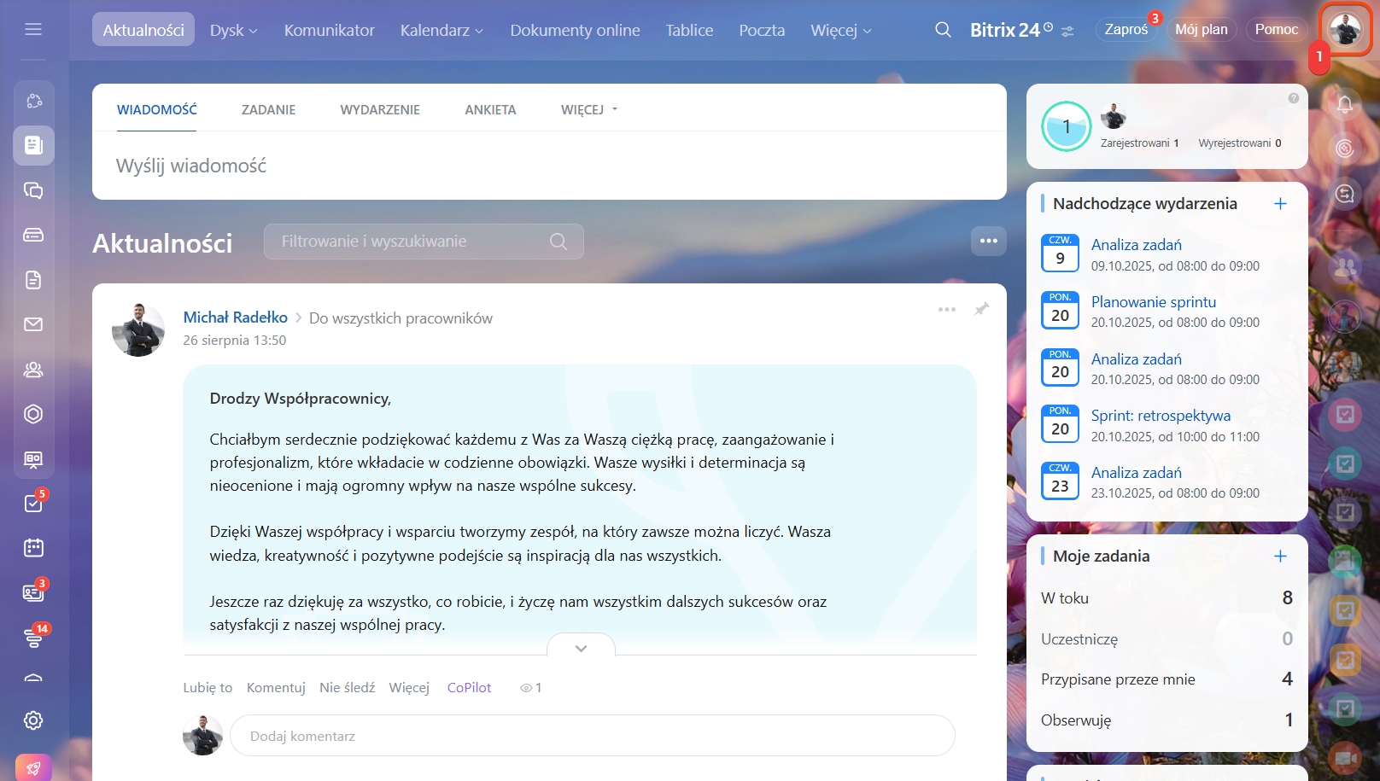The width and height of the screenshot is (1380, 781).
Task: Open the mail envelope icon in the sidebar
Action: click(x=33, y=324)
